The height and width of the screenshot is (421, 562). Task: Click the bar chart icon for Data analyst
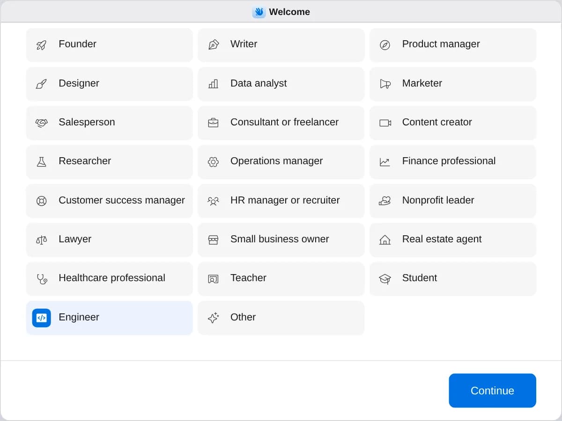(x=213, y=84)
